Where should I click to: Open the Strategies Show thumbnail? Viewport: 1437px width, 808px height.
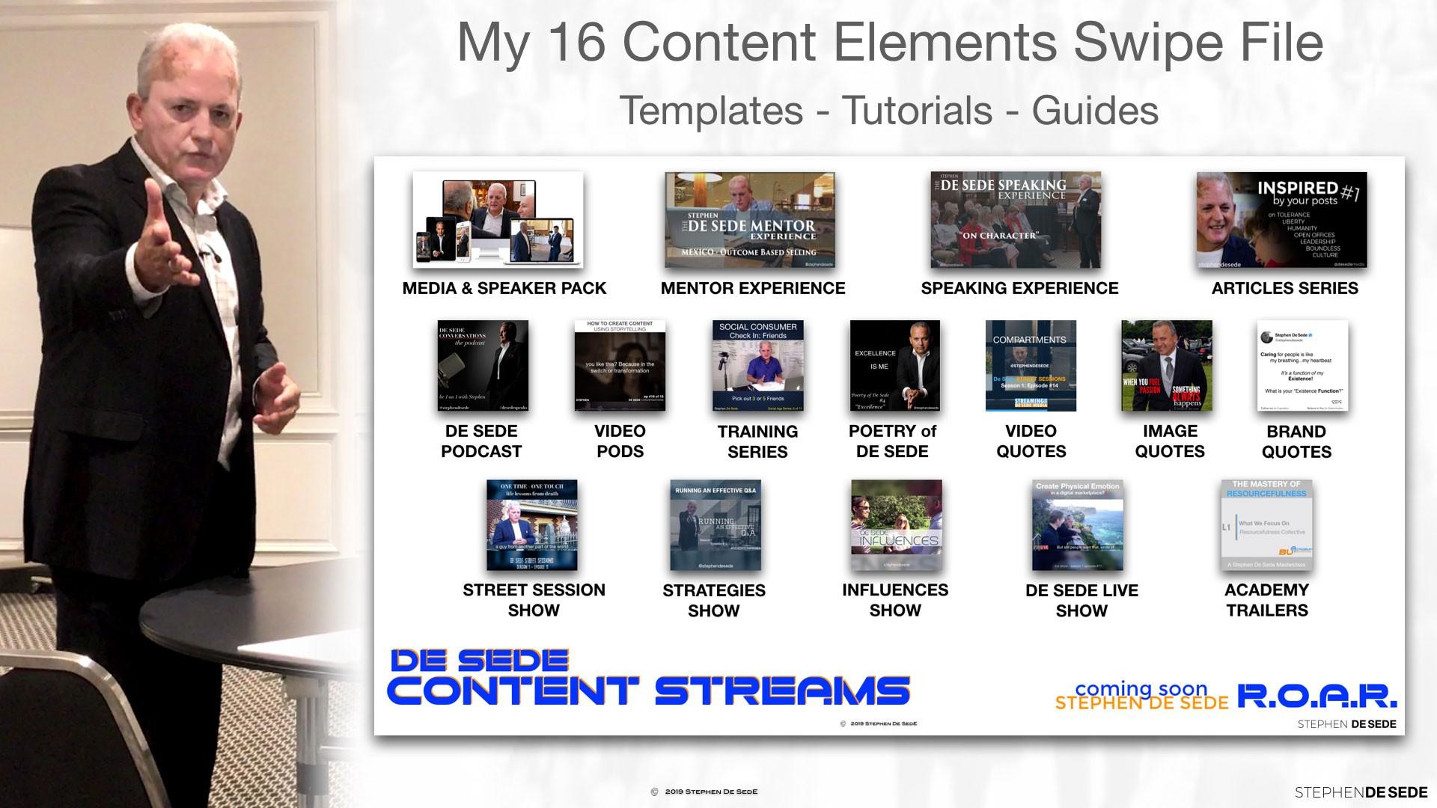(716, 525)
